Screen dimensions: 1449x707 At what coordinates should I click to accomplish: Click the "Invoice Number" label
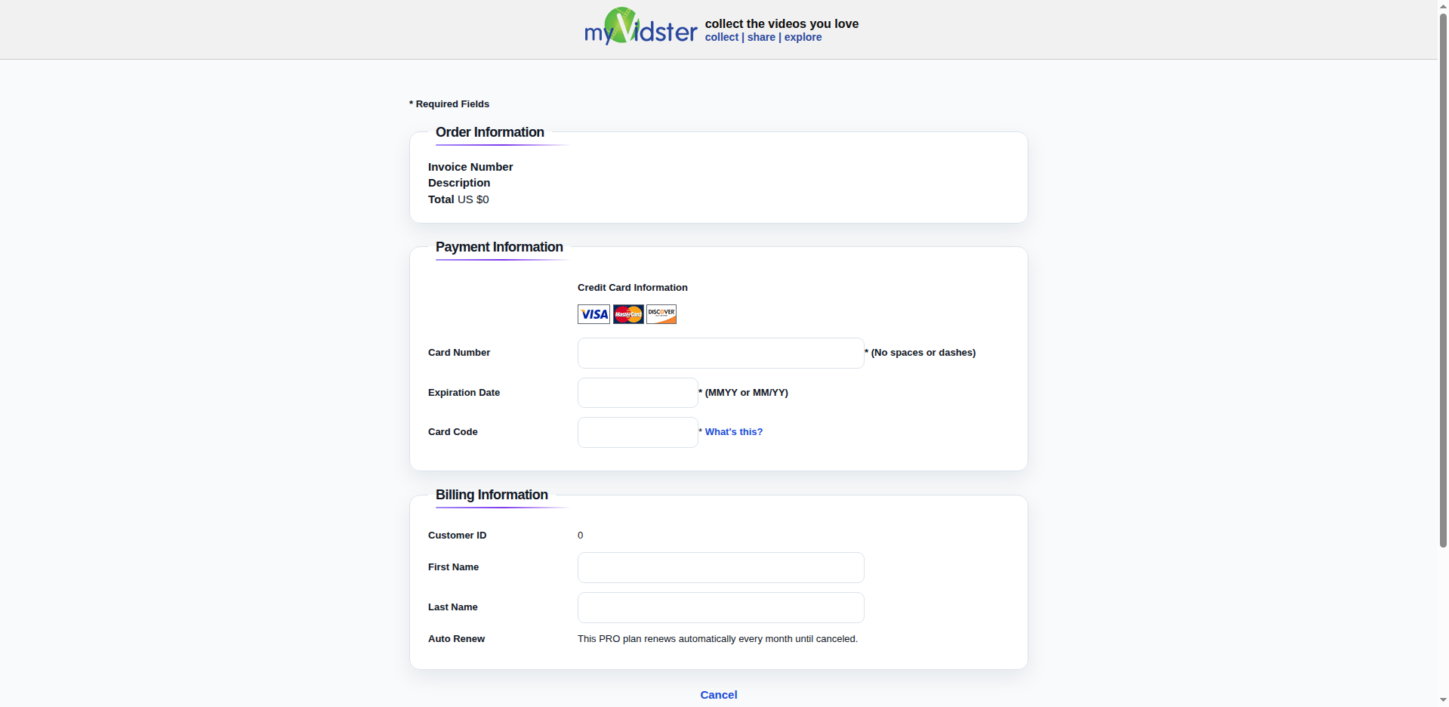point(470,167)
